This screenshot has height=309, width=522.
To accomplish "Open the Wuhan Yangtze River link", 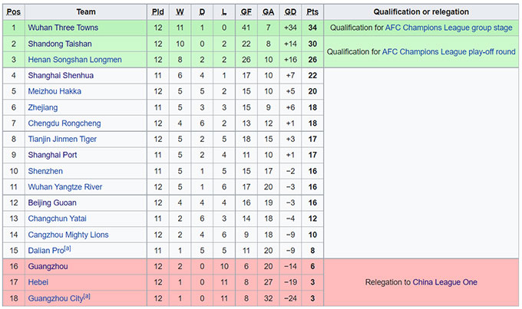I will point(66,187).
